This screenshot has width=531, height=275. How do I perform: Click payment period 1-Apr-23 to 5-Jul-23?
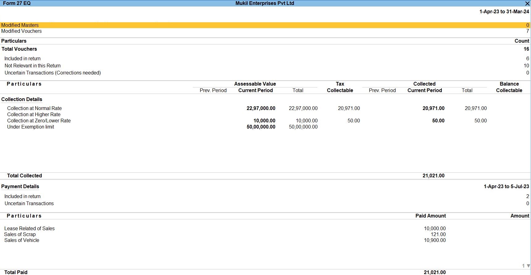[506, 186]
